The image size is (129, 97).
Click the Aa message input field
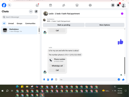pos(88,79)
